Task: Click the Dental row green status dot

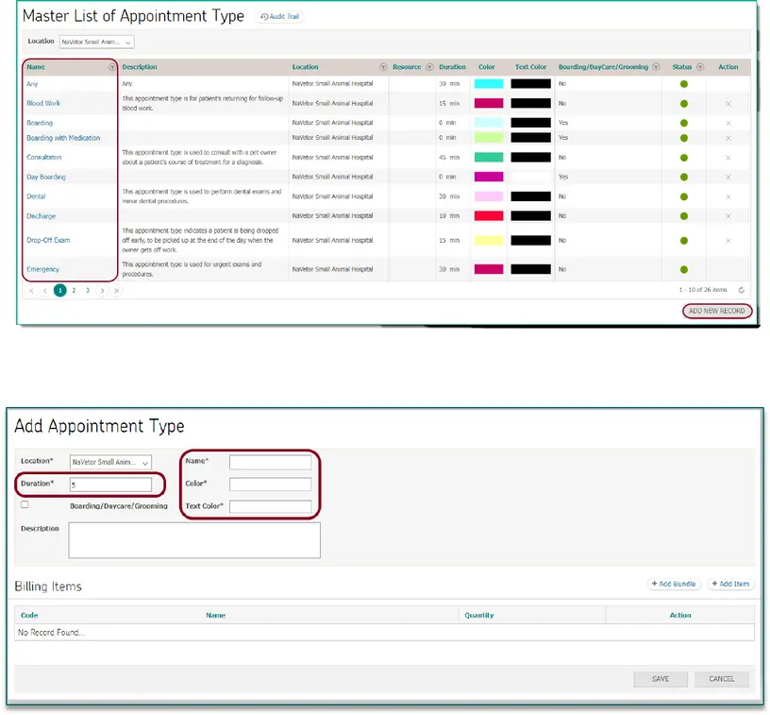Action: [683, 196]
